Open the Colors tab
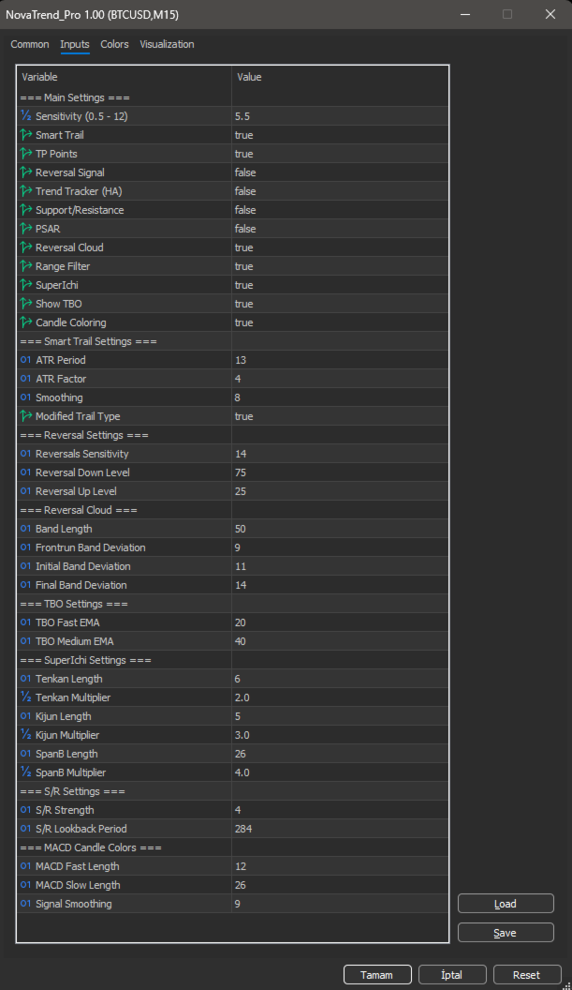This screenshot has width=572, height=990. click(x=114, y=44)
